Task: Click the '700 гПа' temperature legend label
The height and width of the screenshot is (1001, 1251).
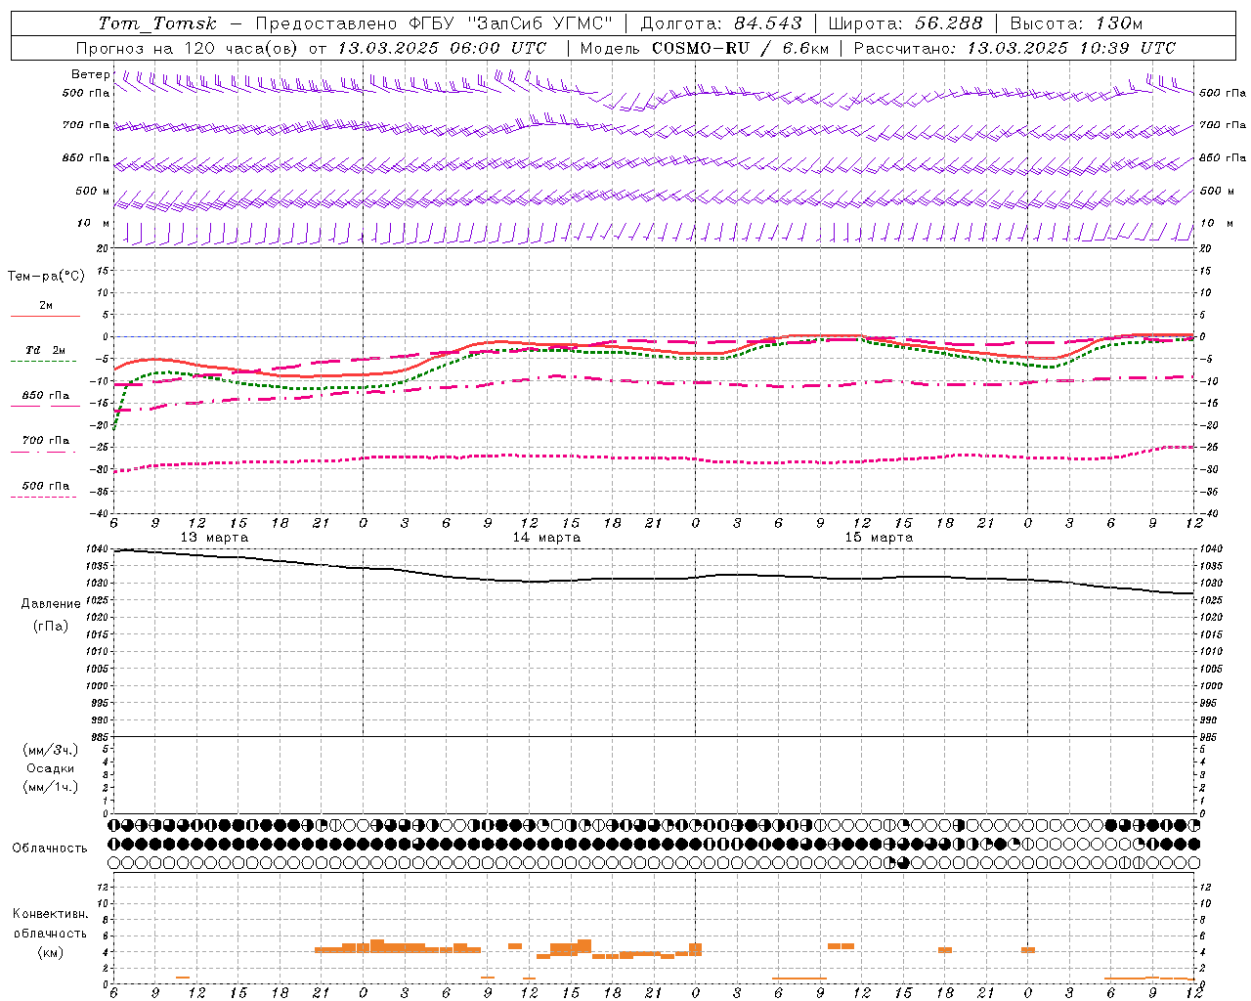Action: (46, 440)
